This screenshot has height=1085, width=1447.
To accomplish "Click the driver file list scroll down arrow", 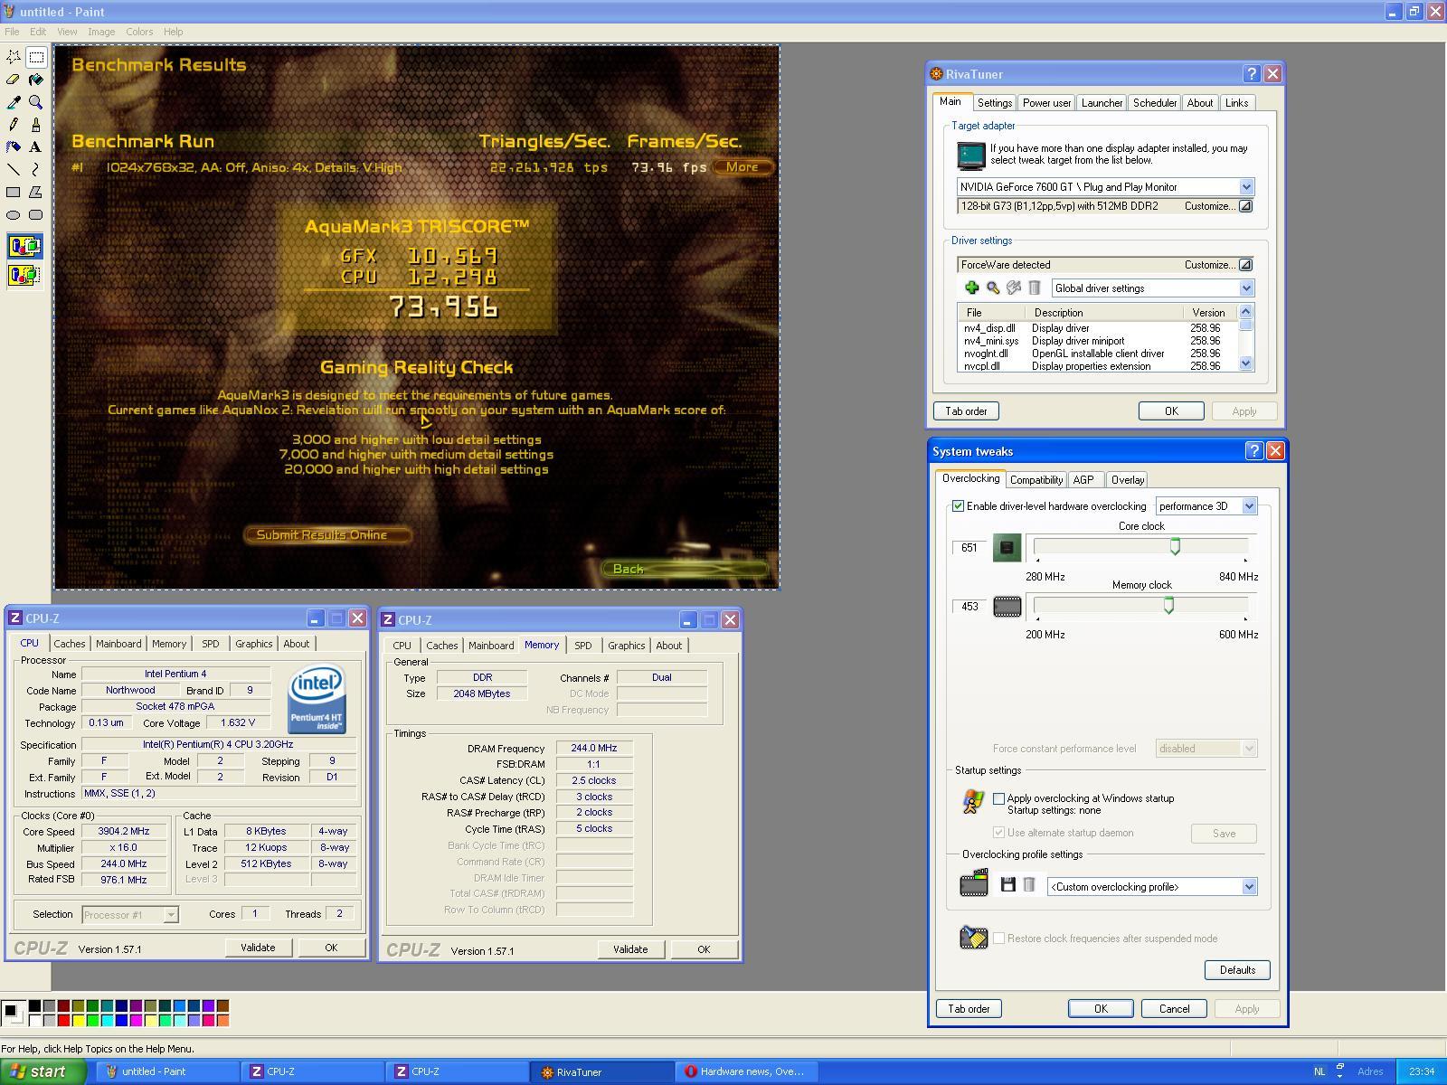I will click(x=1246, y=363).
